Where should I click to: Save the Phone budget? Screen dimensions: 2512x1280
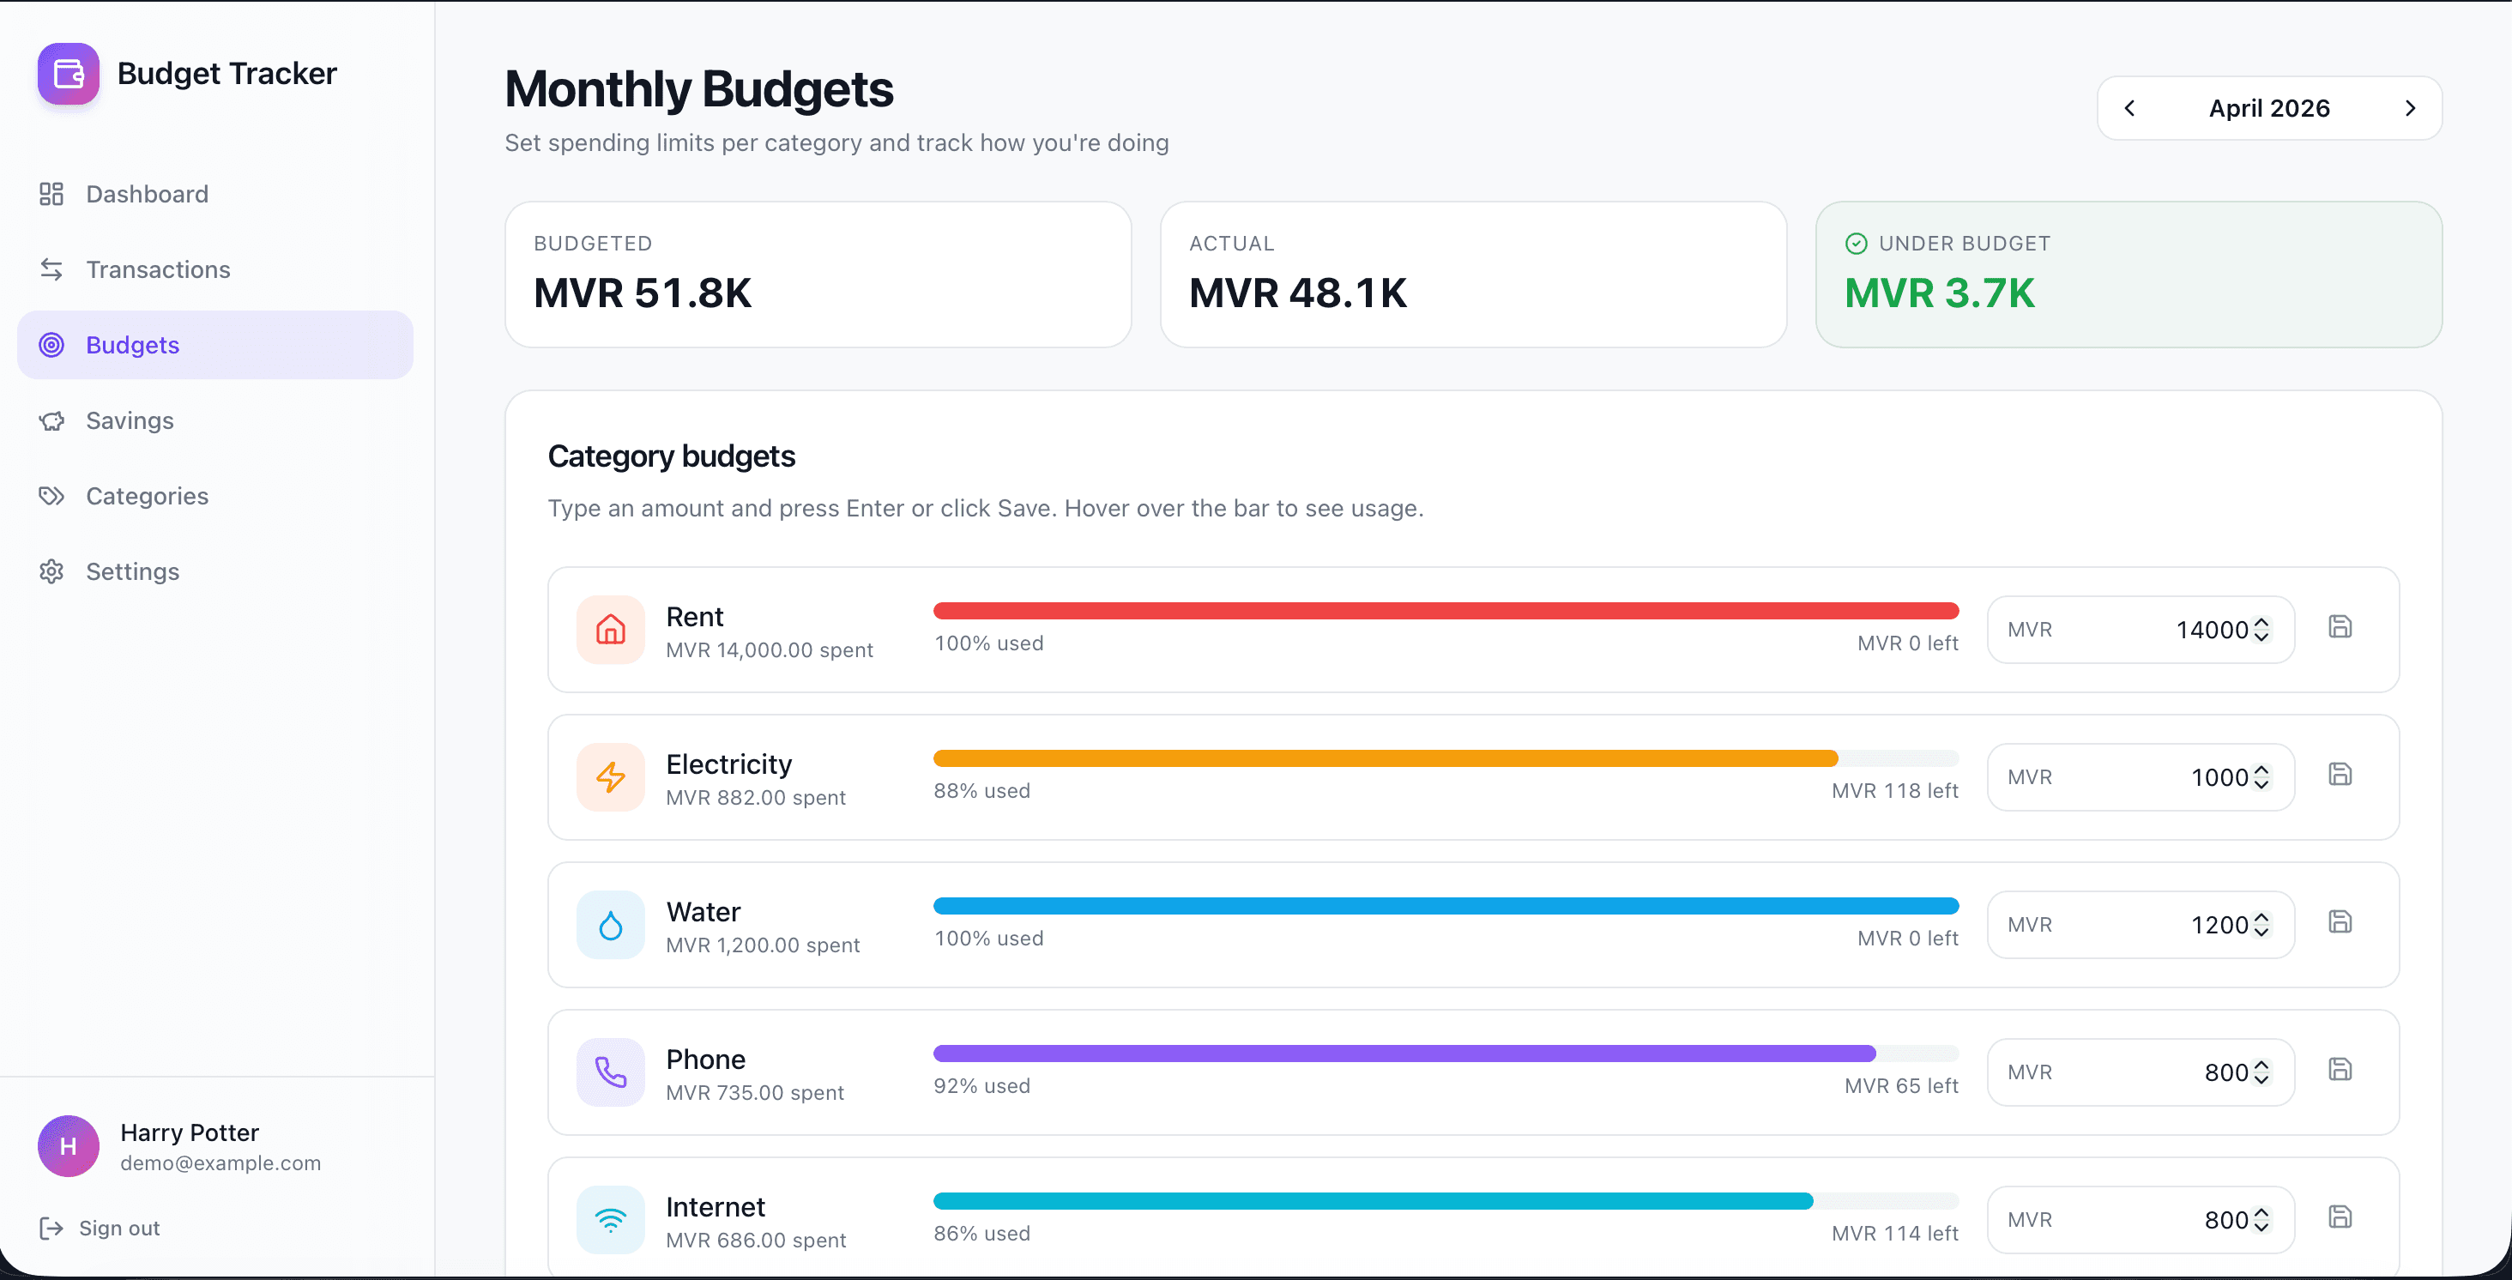2340,1070
